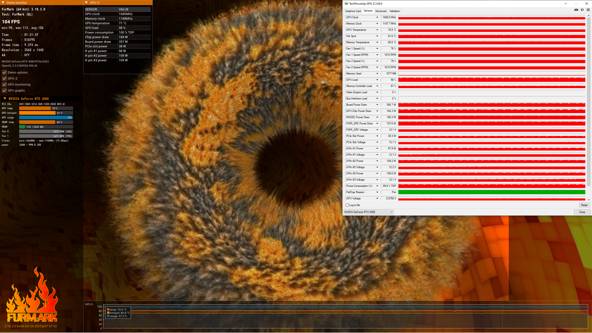Viewport: 592px width, 333px height.
Task: Click the Memory Used graph
Action: tap(492, 74)
